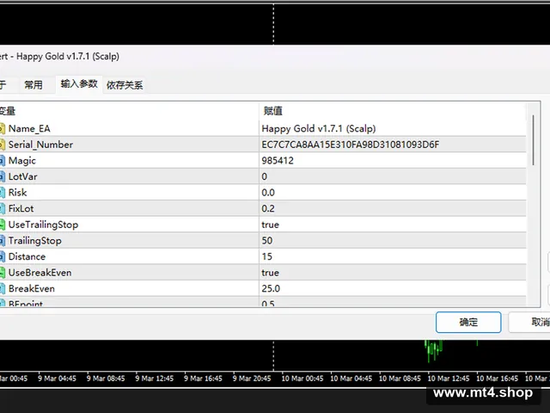The image size is (550, 413).
Task: Click the LotVar variable icon
Action: tap(2, 176)
